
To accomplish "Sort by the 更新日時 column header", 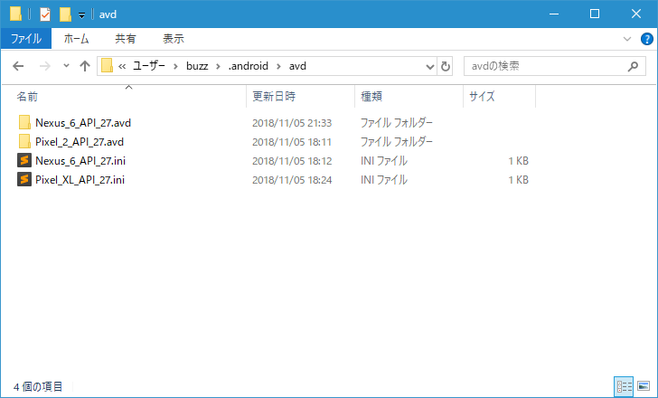I will pyautogui.click(x=274, y=97).
